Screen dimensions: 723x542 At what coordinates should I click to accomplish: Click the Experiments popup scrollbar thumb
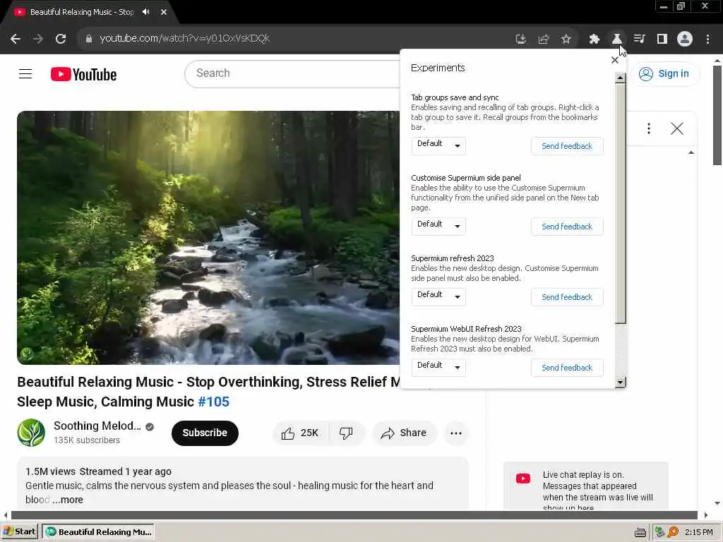620,203
